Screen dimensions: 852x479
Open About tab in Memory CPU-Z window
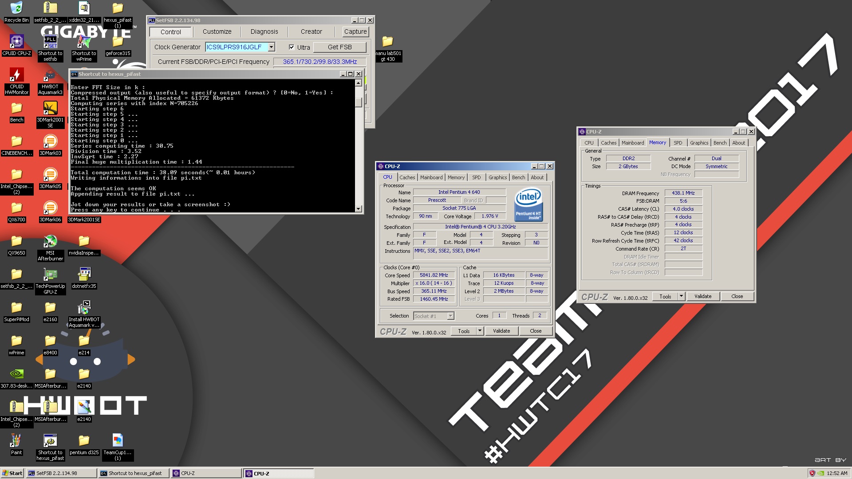(x=738, y=143)
